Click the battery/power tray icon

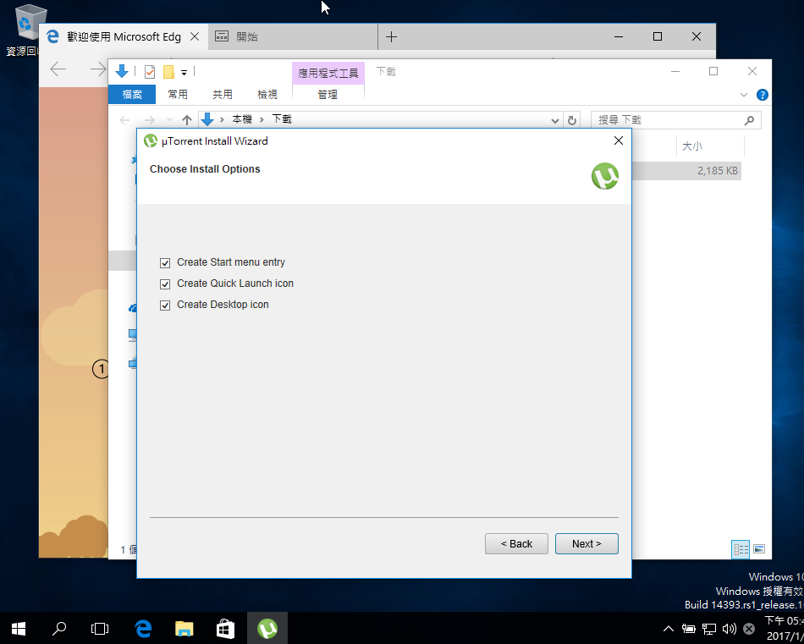689,629
